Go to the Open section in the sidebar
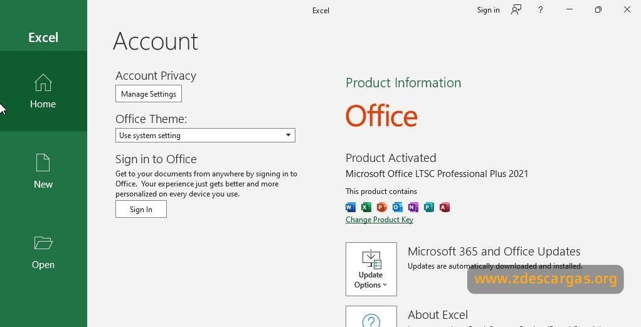Screen dimensions: 641x327 [x=43, y=252]
